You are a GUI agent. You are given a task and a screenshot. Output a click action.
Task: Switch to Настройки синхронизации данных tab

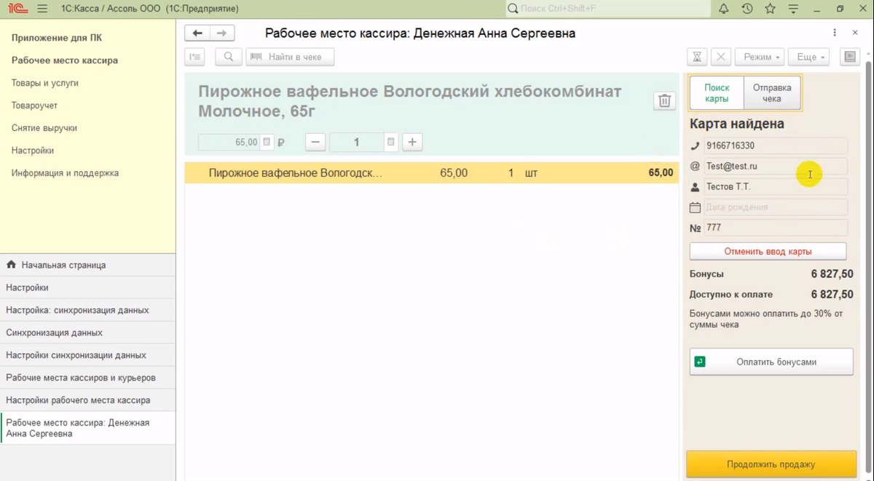(87, 355)
